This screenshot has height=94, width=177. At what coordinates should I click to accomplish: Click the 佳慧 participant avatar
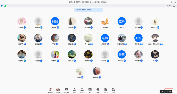[x=122, y=54]
